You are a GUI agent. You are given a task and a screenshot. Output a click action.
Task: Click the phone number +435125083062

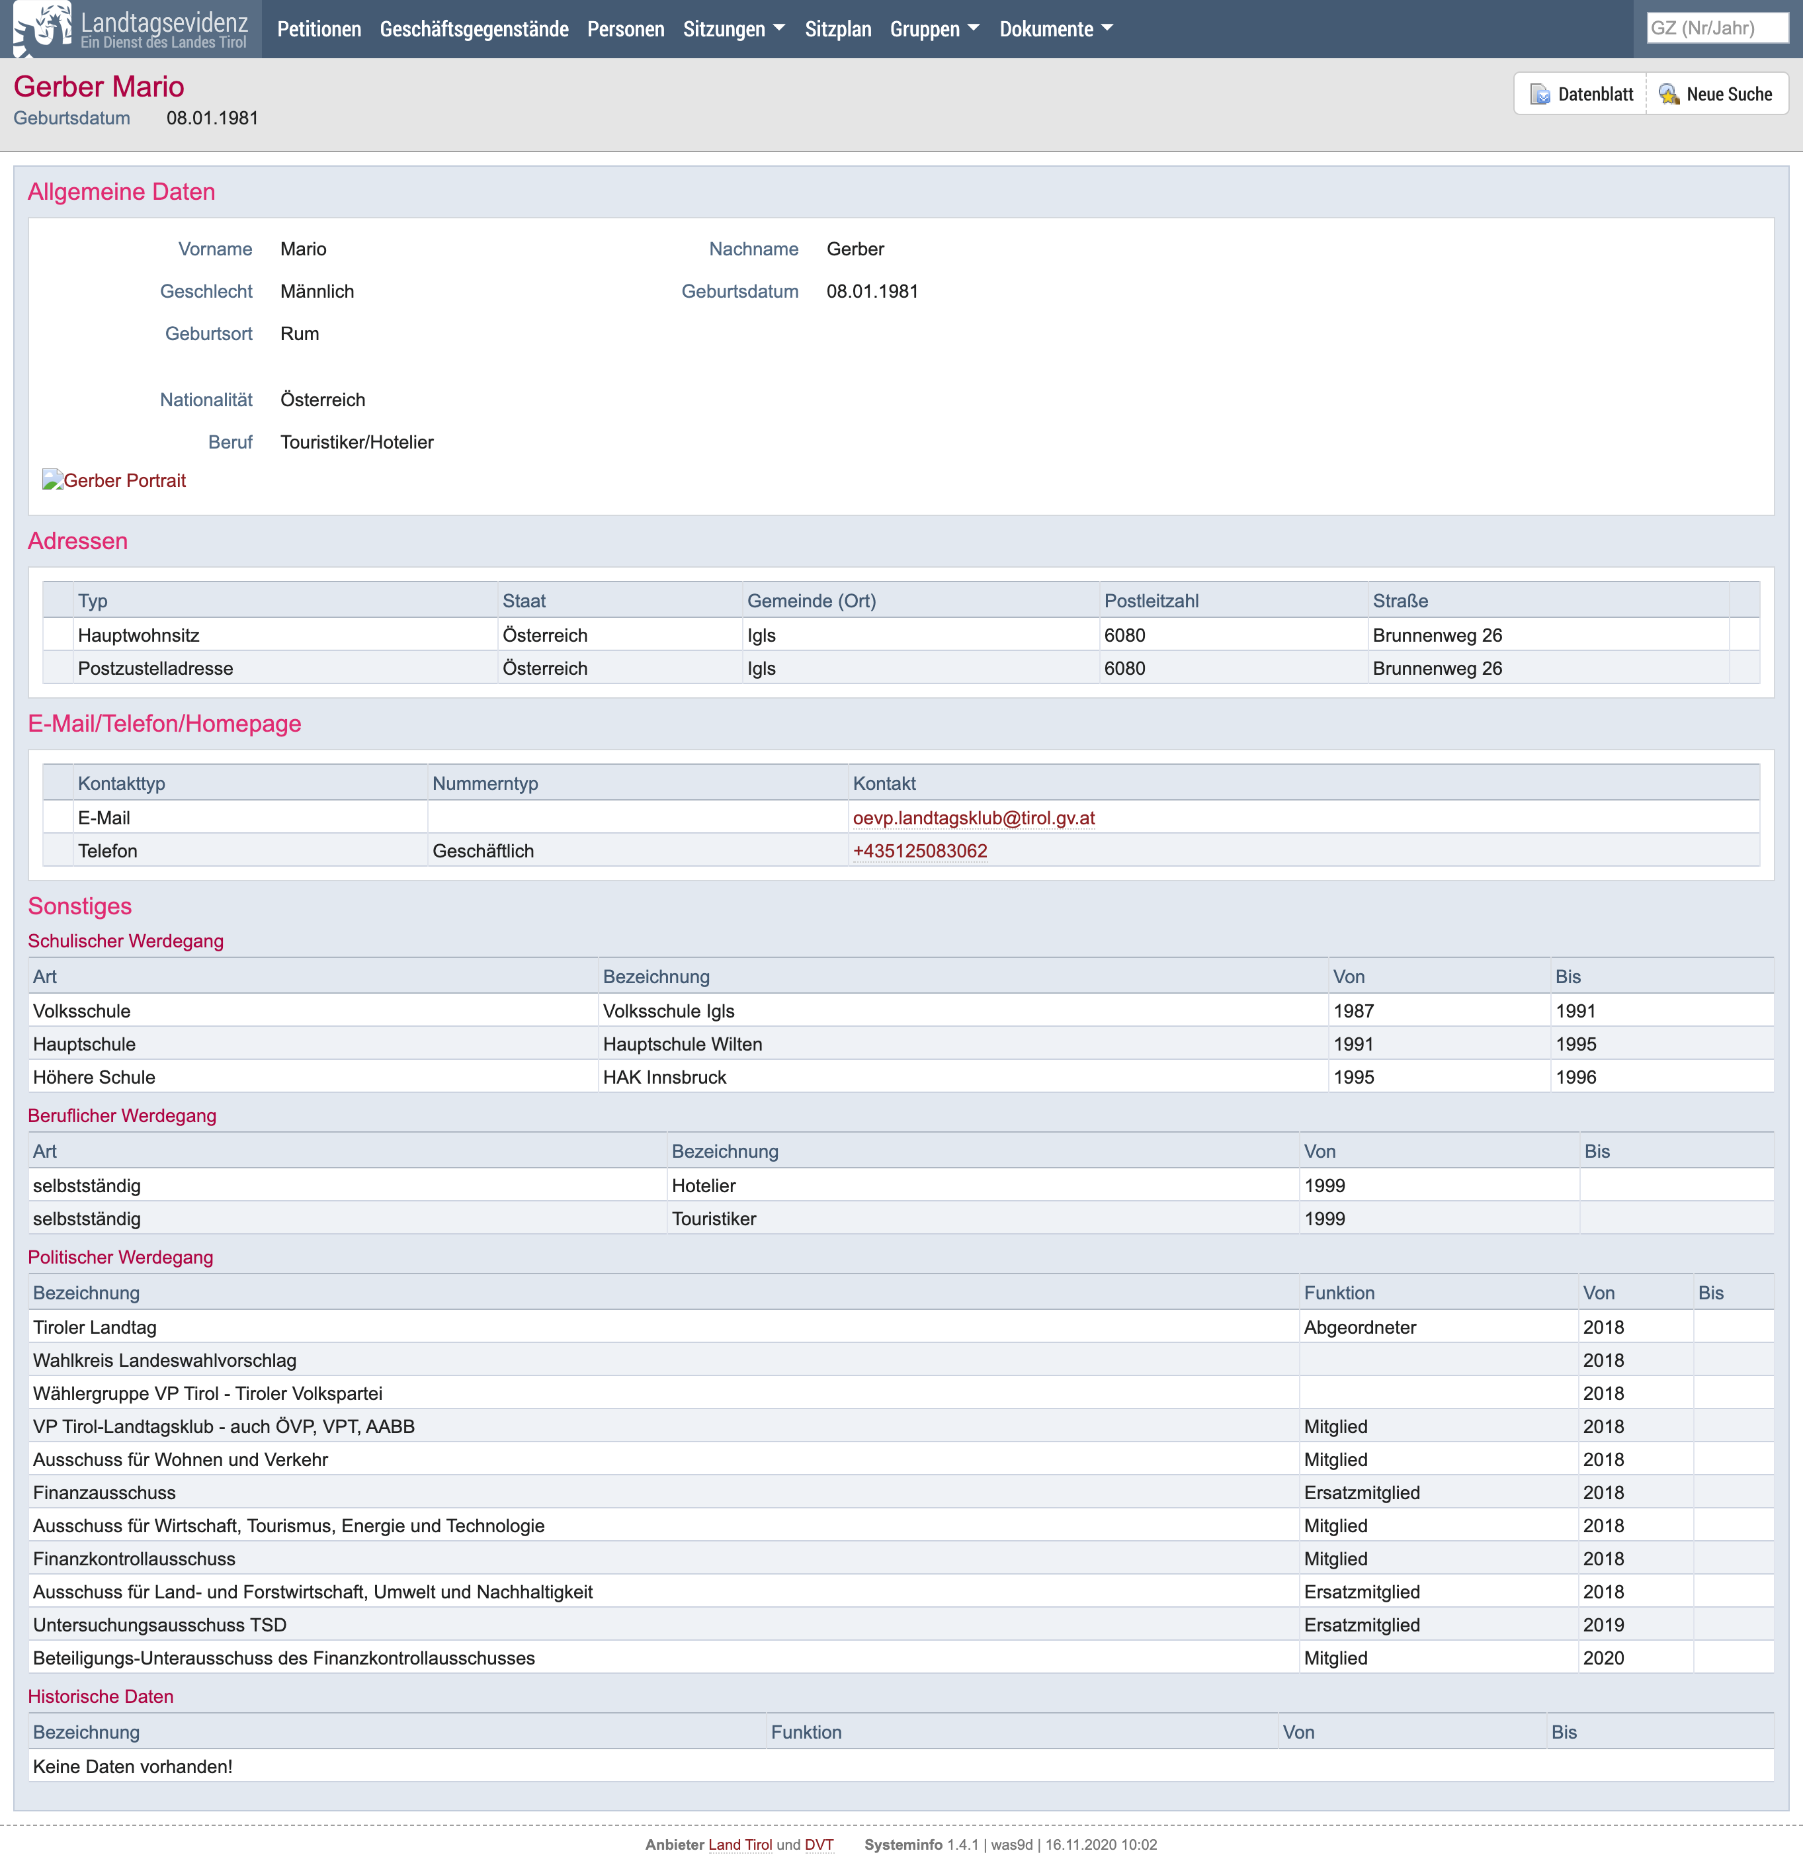(919, 851)
